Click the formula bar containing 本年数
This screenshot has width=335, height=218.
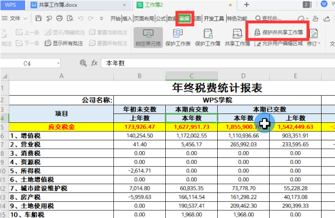pyautogui.click(x=218, y=63)
